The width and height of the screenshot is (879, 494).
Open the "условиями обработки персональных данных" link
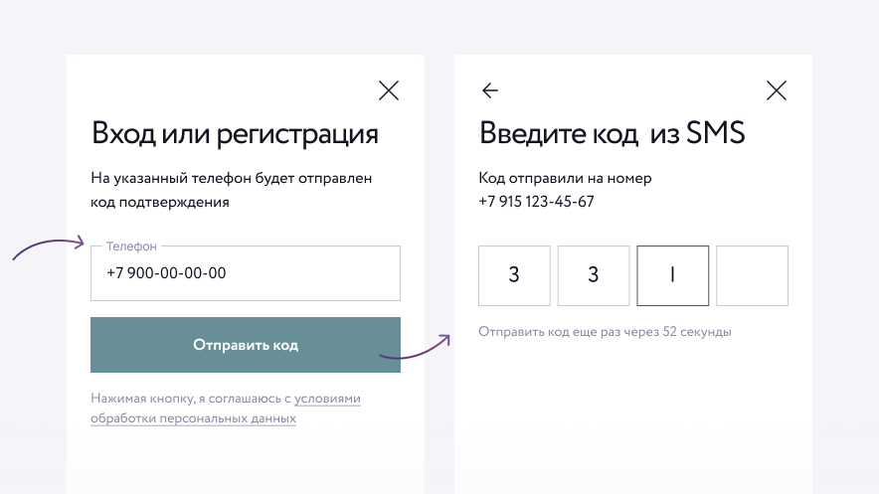(x=226, y=409)
